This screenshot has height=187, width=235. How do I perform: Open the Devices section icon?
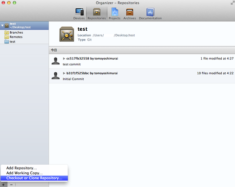tap(79, 12)
